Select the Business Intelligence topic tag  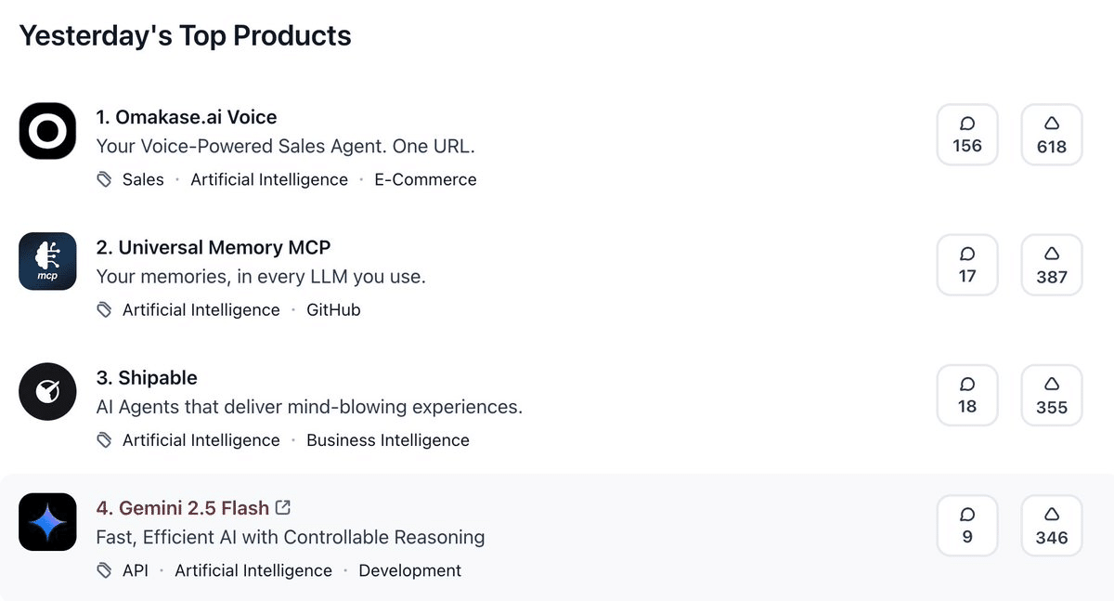click(388, 440)
